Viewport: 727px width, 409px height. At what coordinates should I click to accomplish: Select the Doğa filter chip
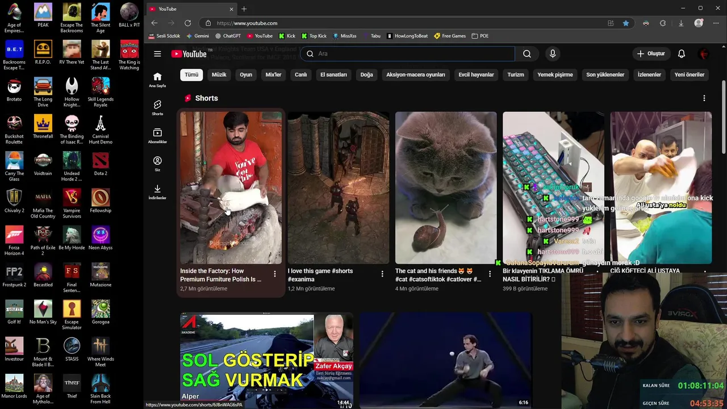click(x=367, y=74)
